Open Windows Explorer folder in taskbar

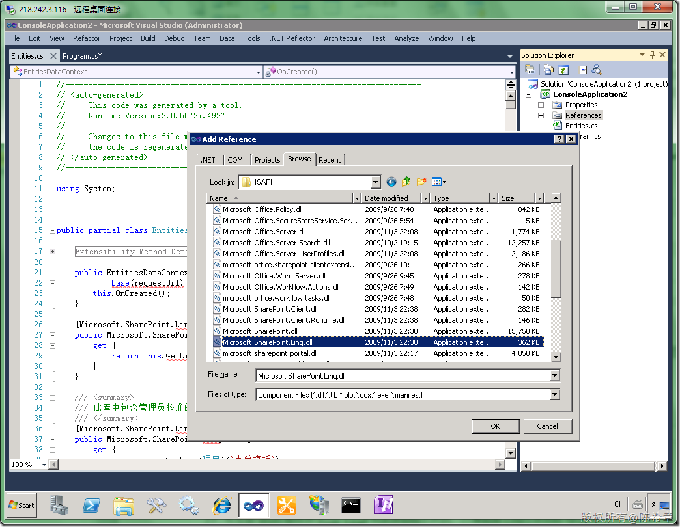(x=124, y=505)
